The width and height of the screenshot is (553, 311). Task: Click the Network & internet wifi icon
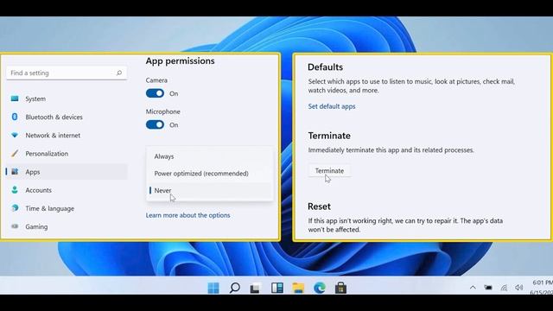click(x=15, y=135)
